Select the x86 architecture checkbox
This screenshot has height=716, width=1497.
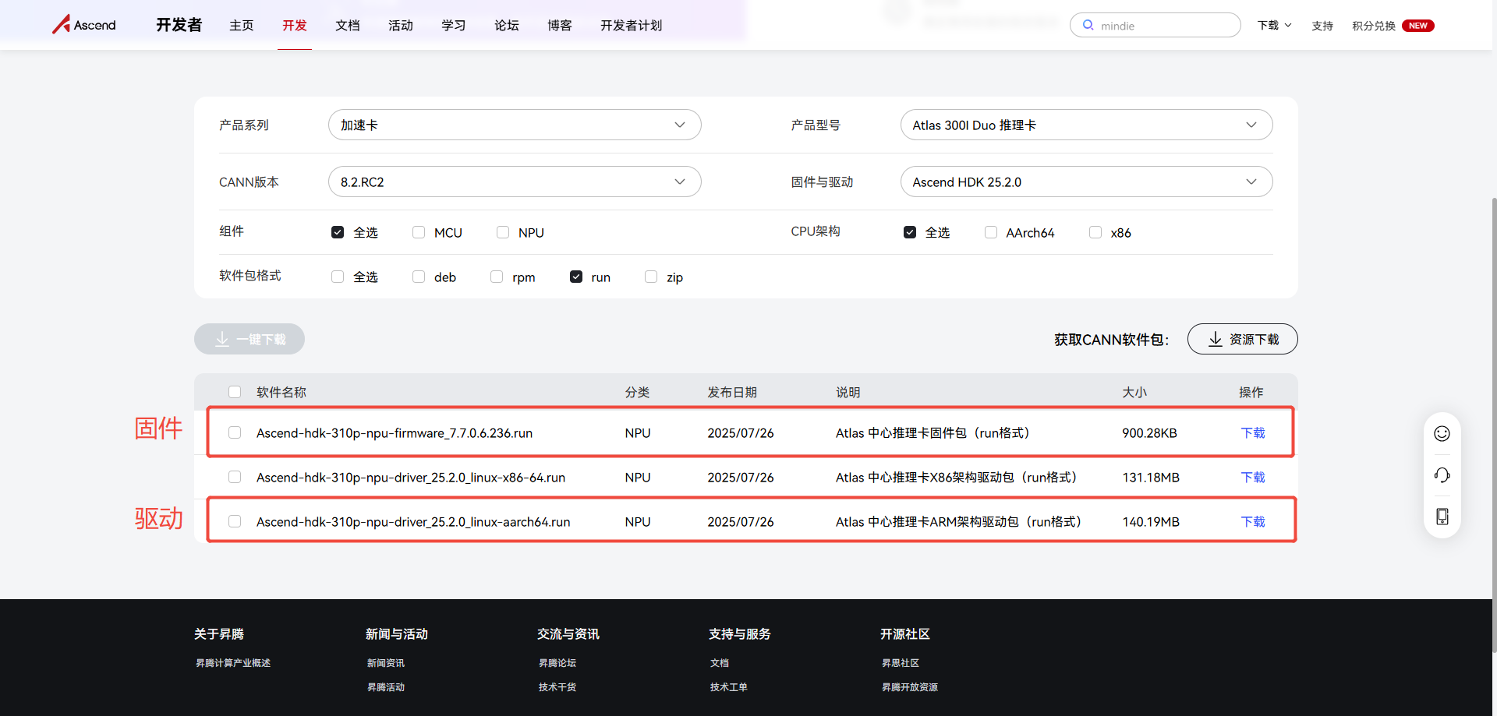coord(1095,232)
